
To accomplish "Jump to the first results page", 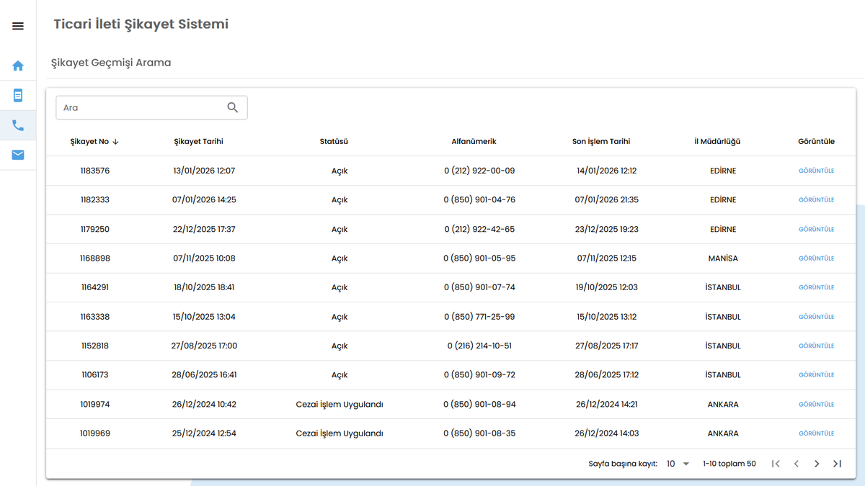I will tap(776, 464).
